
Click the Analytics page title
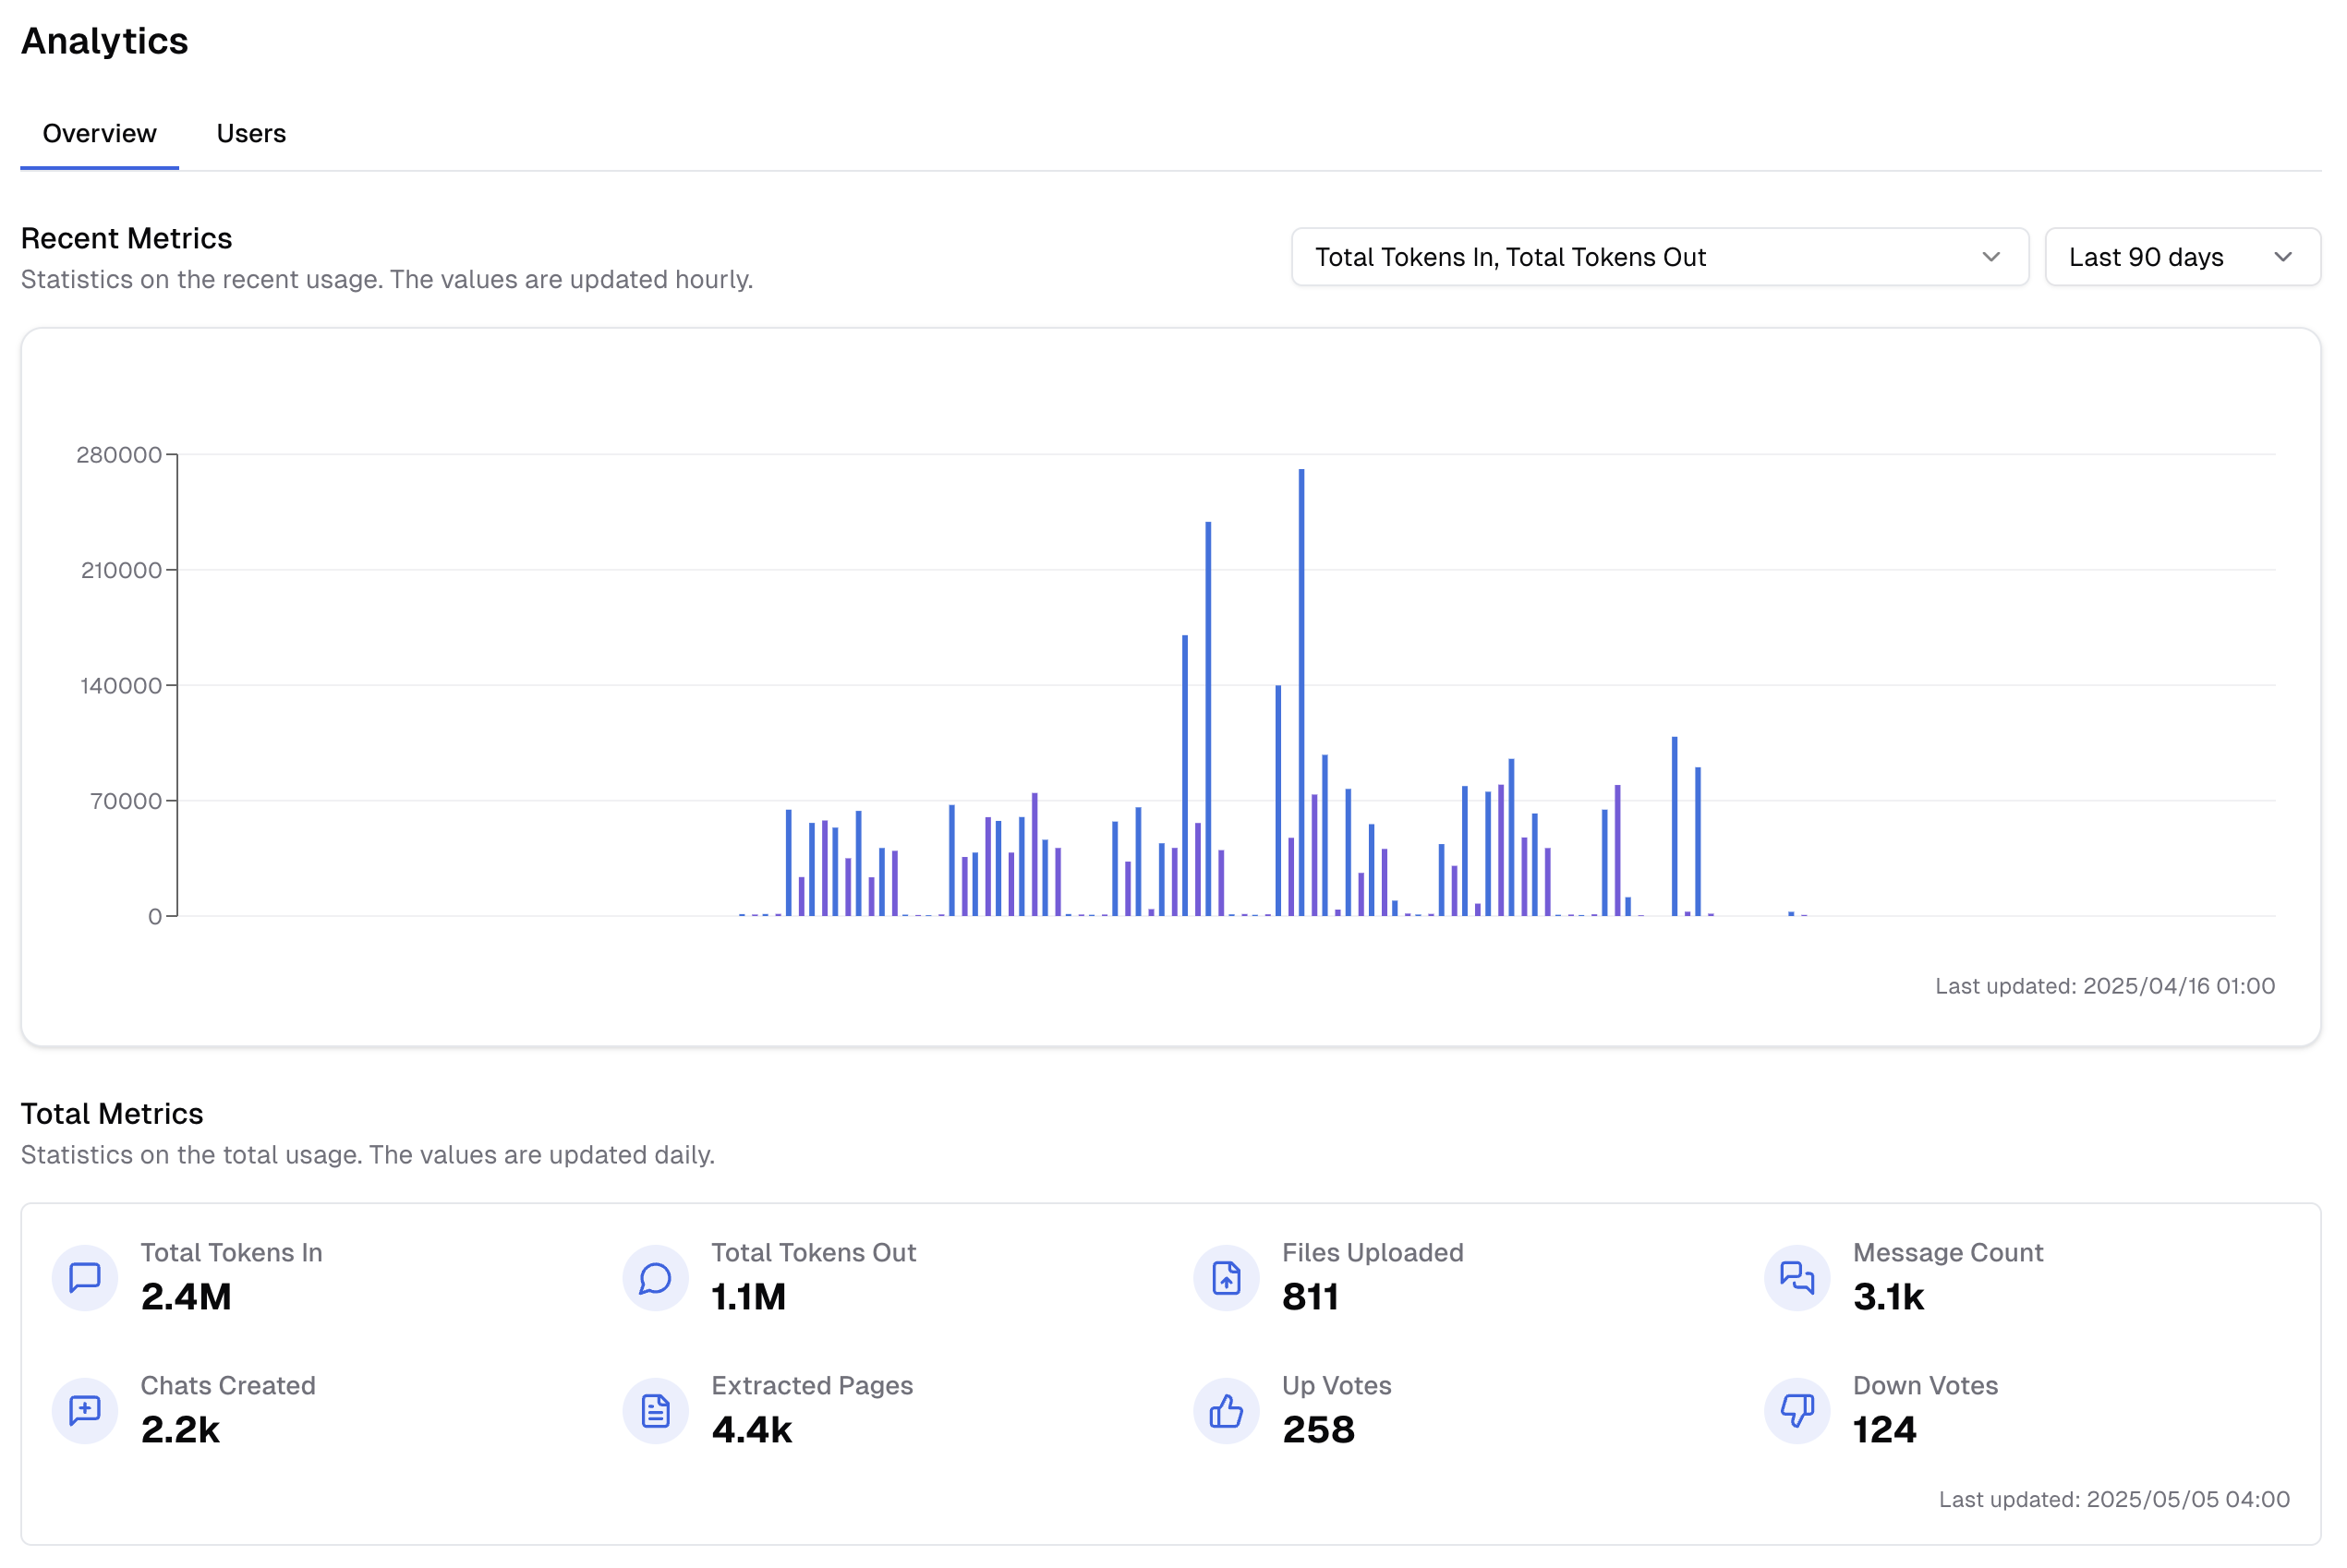pyautogui.click(x=104, y=41)
